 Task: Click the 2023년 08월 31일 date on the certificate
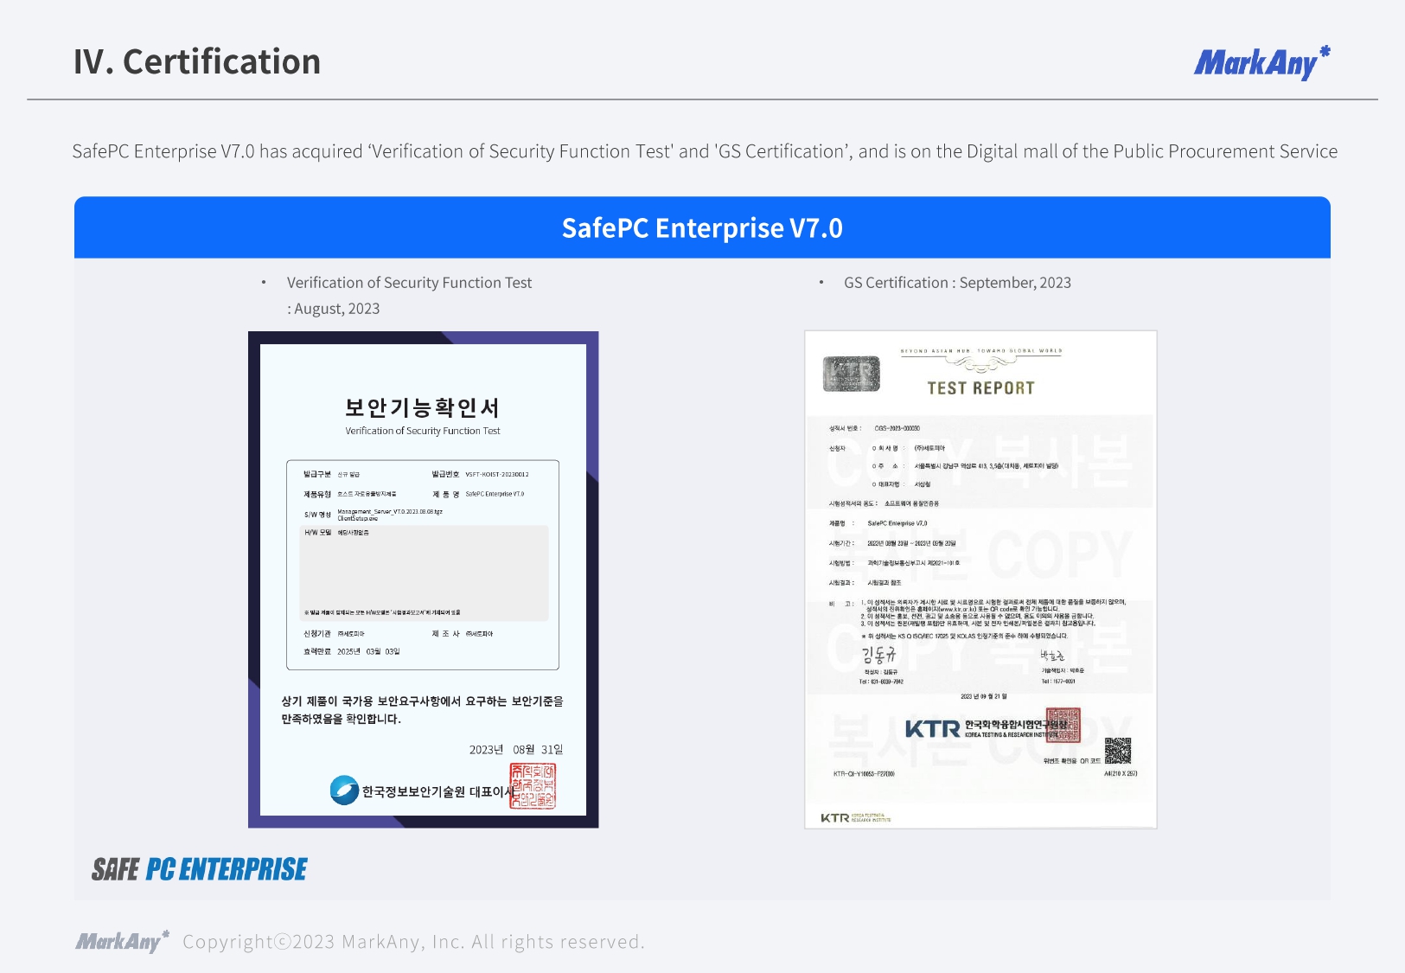tap(515, 749)
